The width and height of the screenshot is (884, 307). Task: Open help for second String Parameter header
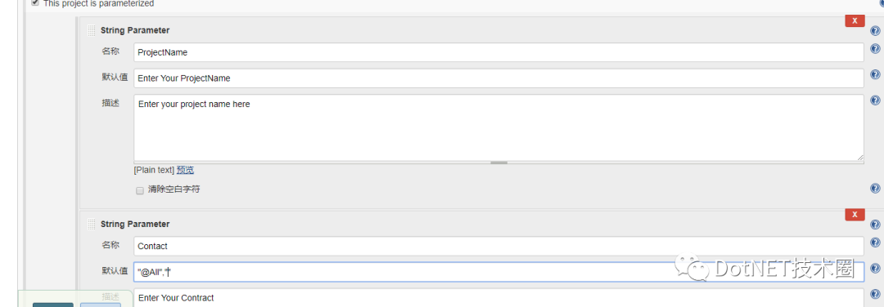875,225
